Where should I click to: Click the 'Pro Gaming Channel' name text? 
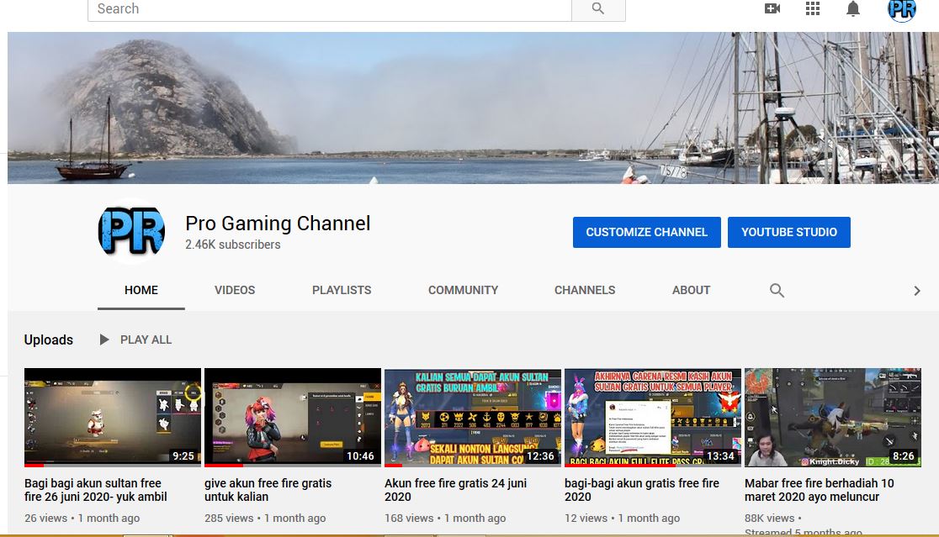[x=278, y=223]
